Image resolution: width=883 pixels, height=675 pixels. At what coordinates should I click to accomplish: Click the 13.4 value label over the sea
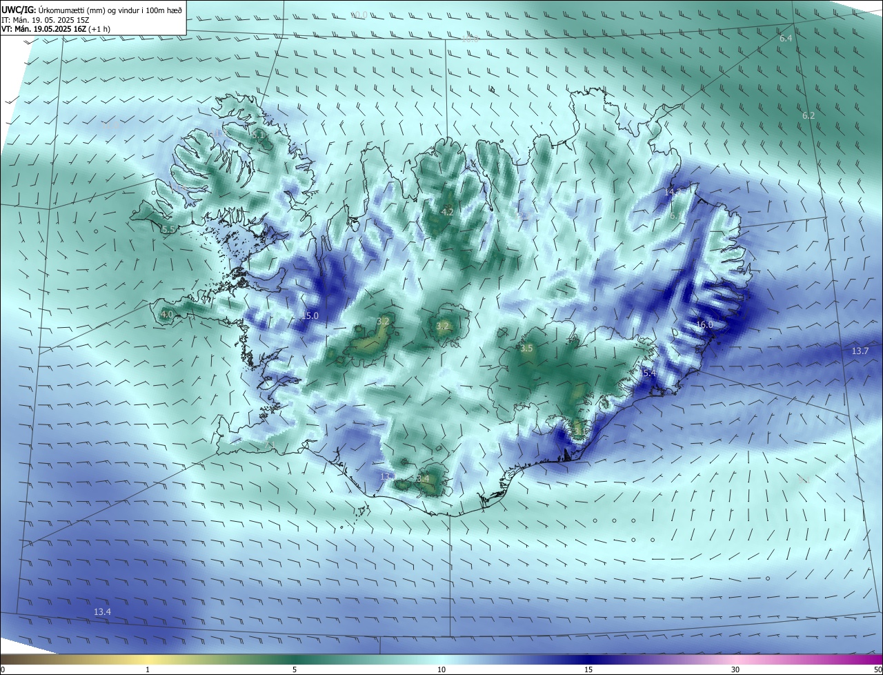tap(102, 612)
